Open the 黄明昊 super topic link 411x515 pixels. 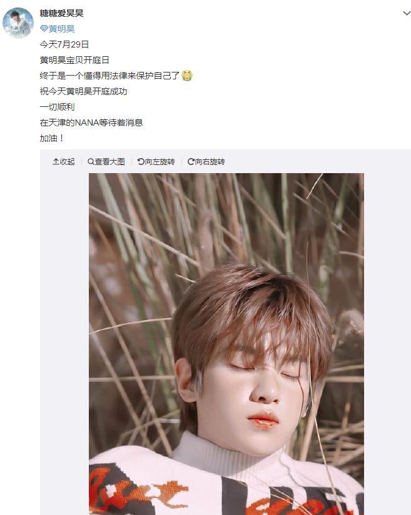tap(61, 29)
